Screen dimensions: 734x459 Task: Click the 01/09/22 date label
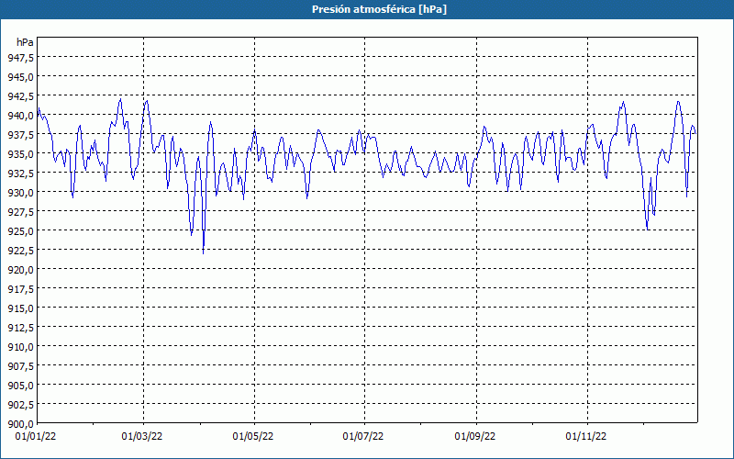point(474,437)
